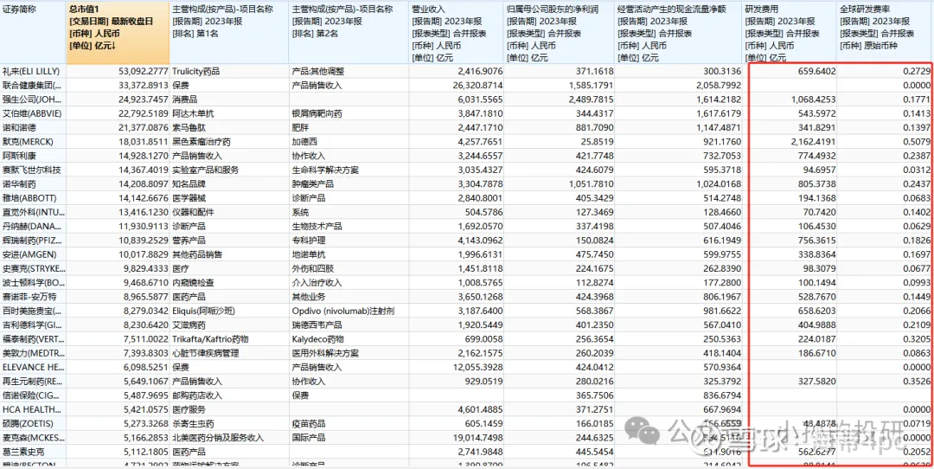Viewport: 934px width, 469px height.
Task: Click R&D rate value 0.2729
Action: [x=918, y=71]
